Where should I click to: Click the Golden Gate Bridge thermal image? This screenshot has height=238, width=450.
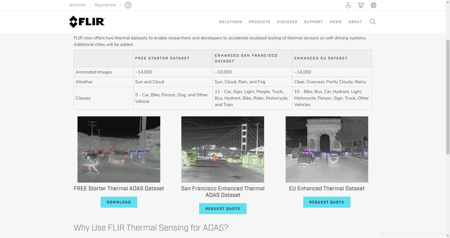(x=223, y=149)
